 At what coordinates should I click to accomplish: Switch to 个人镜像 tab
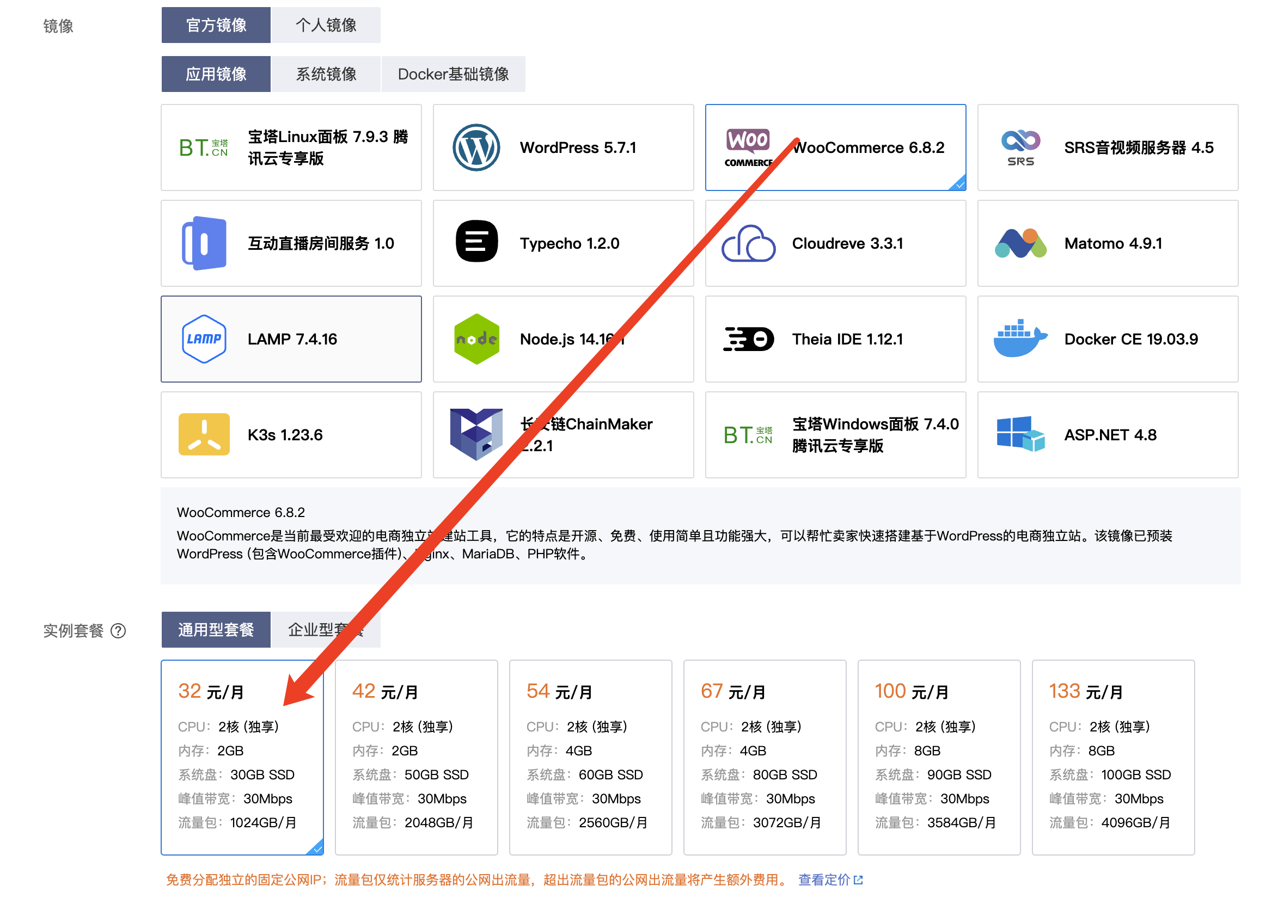(x=326, y=25)
